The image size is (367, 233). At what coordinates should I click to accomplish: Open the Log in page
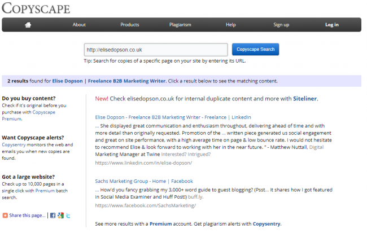[332, 25]
